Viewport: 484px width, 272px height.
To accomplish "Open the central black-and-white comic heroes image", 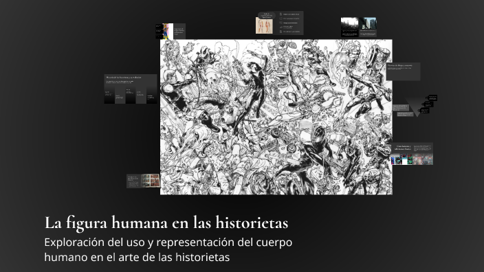I will tap(276, 117).
